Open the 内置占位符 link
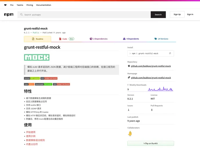Viewport: 200px width, 148px height. pos(32,144)
